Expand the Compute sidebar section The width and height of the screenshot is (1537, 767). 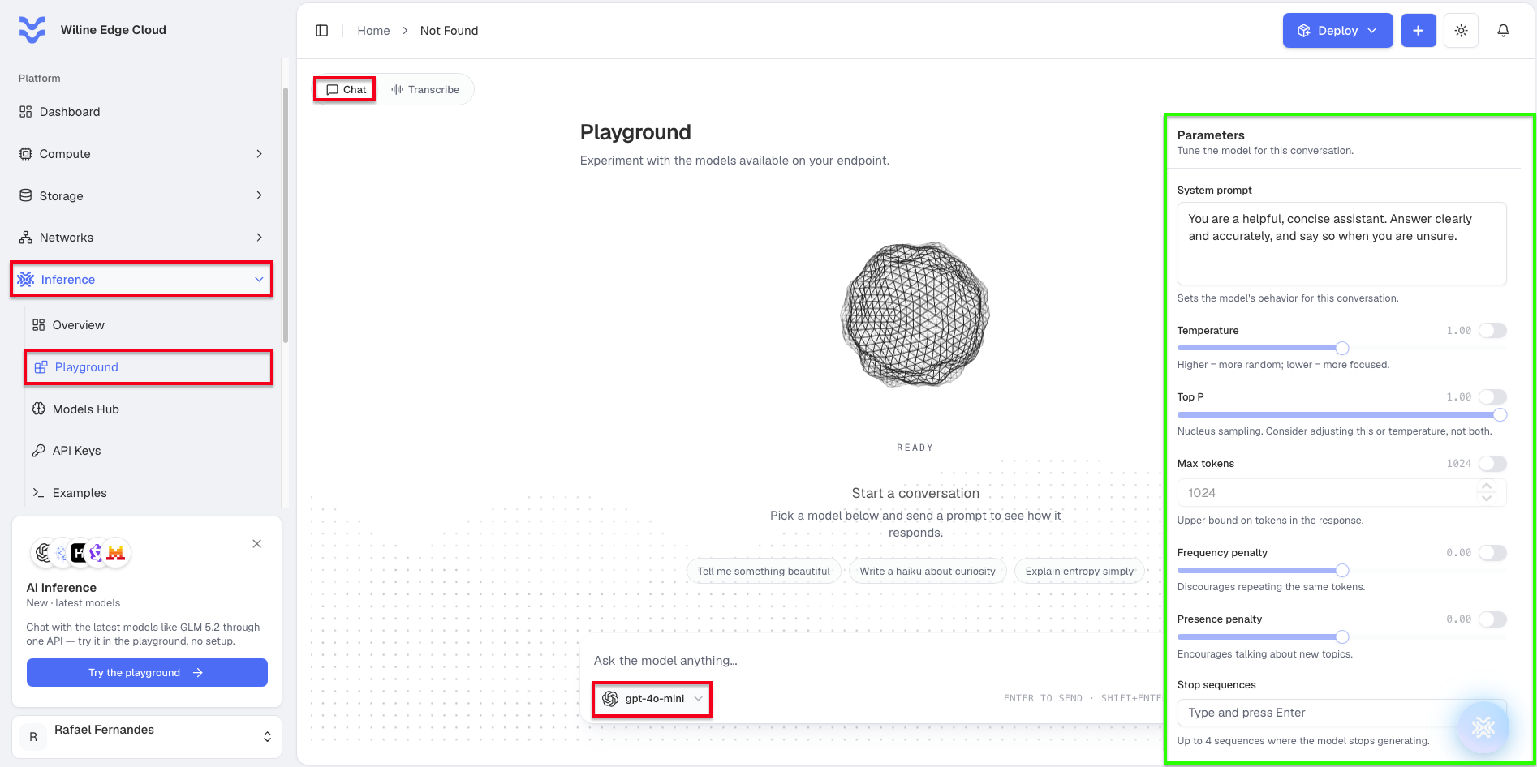141,154
